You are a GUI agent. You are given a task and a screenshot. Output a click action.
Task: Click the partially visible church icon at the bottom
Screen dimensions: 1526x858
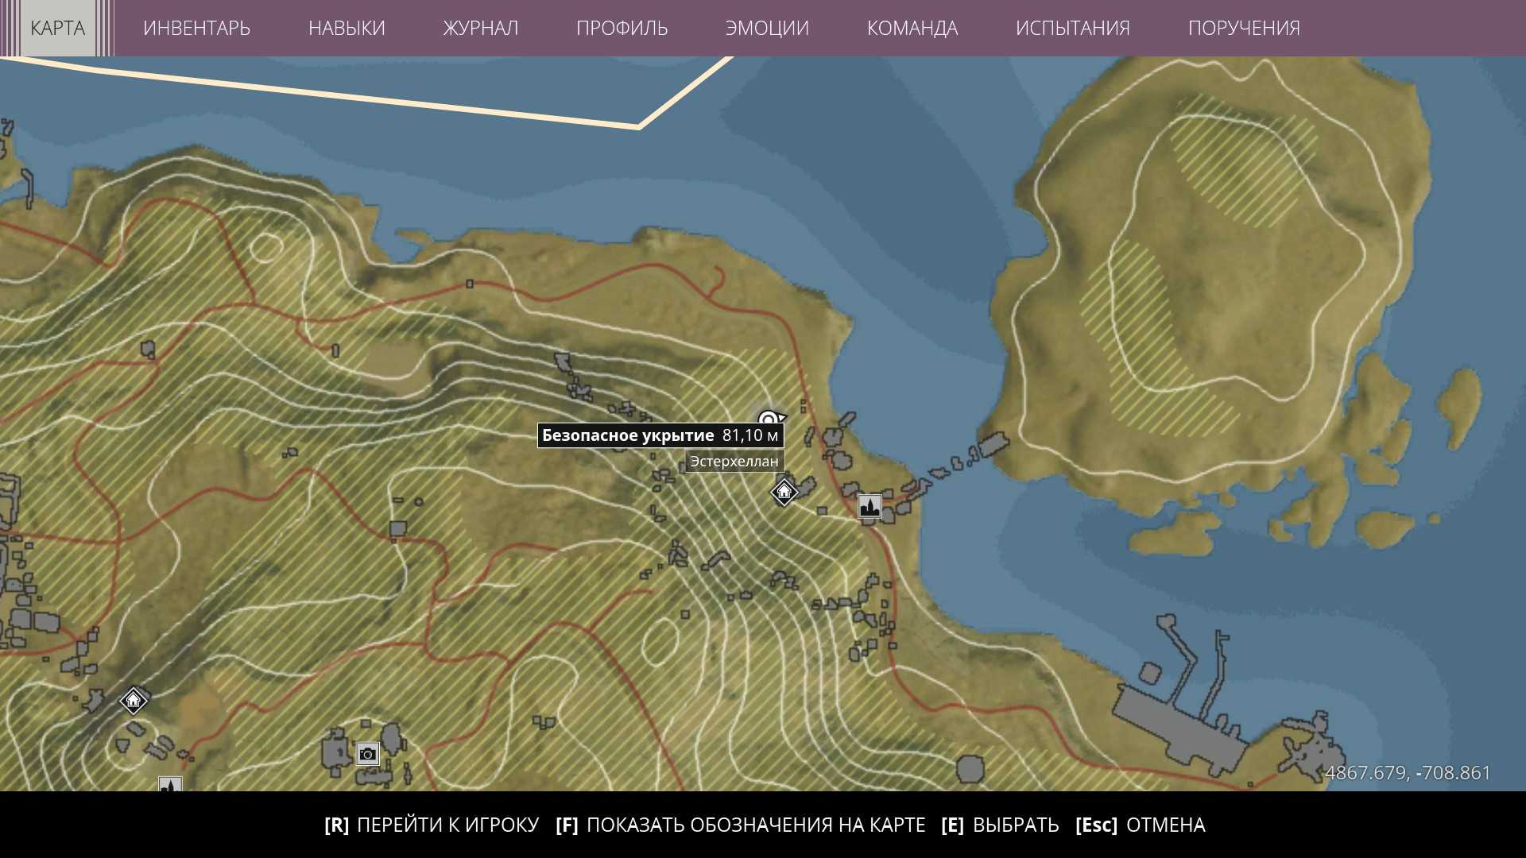[x=170, y=785]
